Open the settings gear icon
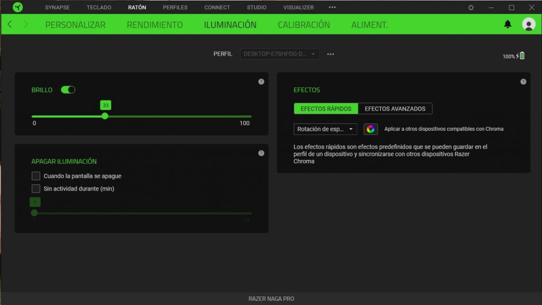The image size is (542, 305). click(x=471, y=7)
